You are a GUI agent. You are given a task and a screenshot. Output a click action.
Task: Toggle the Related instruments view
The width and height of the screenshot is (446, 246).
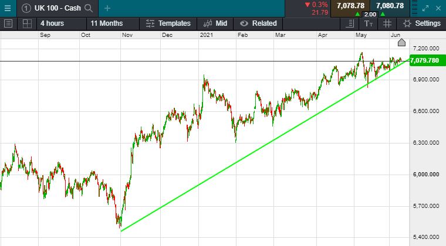(258, 23)
